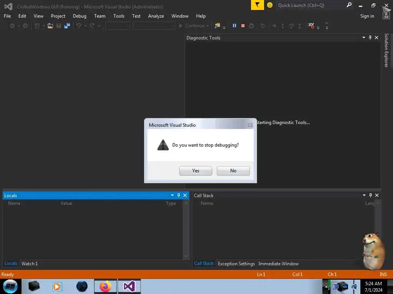393x294 pixels.
Task: Switch to the Exception Settings tab
Action: 236,263
